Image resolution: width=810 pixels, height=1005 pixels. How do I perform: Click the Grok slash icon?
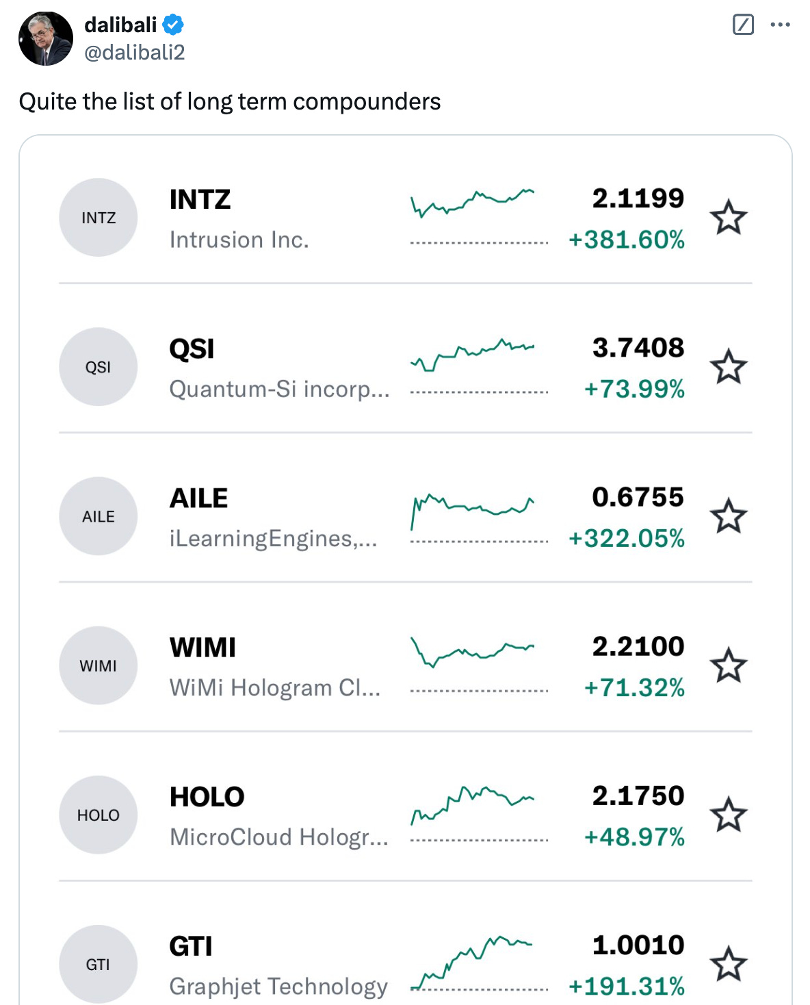pos(743,25)
